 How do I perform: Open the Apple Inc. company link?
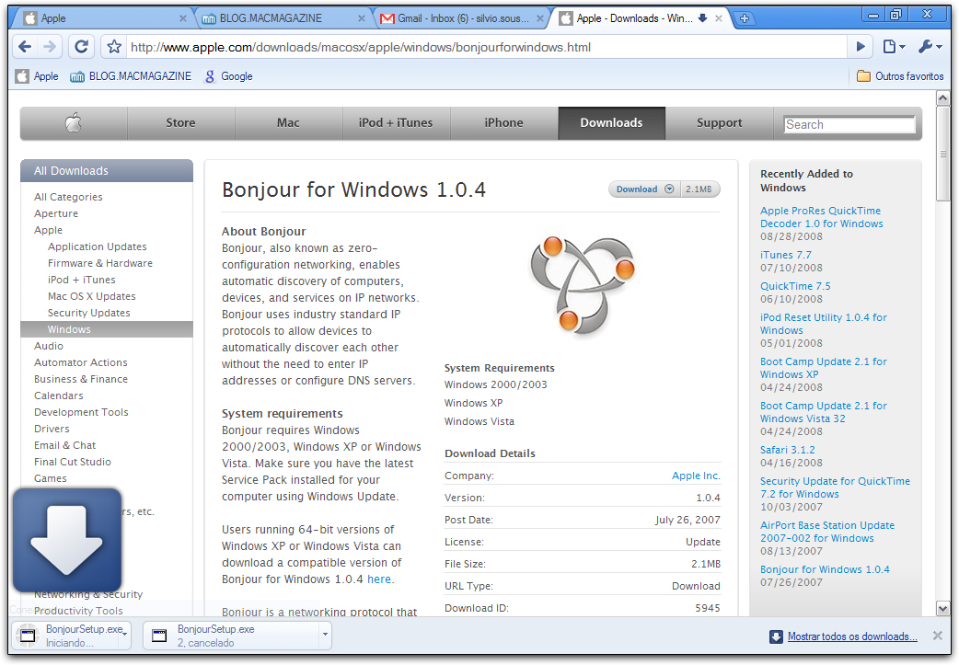(696, 476)
